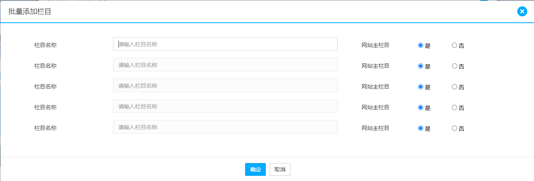Viewport: 534px width, 181px height.
Task: Select 否 radio in the first row
Action: tap(454, 45)
